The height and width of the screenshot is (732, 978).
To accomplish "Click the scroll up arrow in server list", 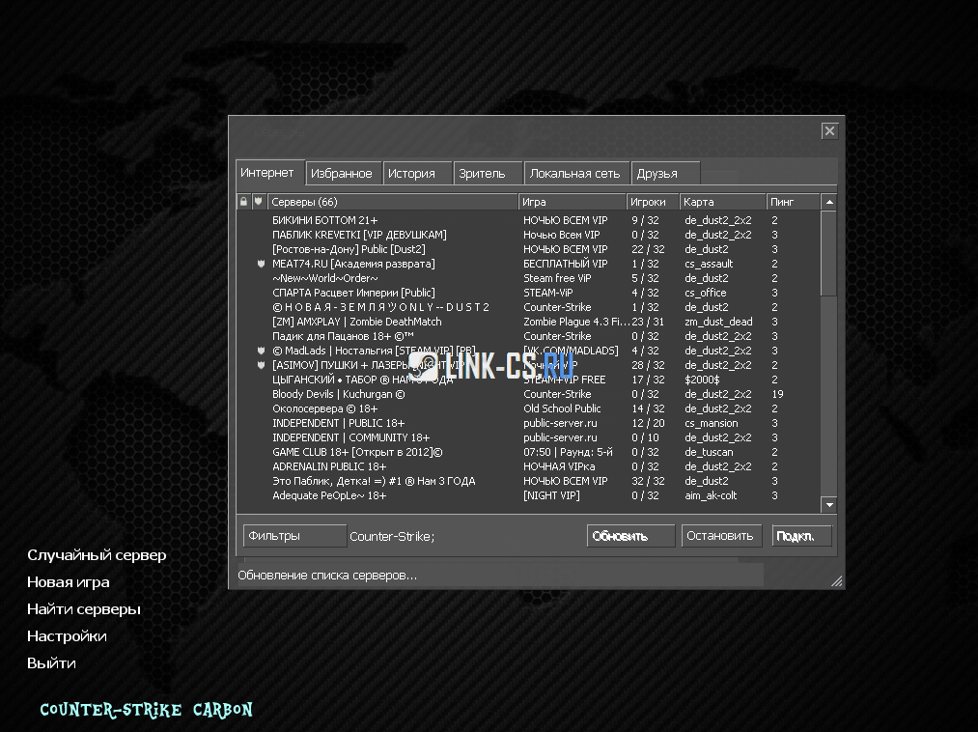I will 828,202.
